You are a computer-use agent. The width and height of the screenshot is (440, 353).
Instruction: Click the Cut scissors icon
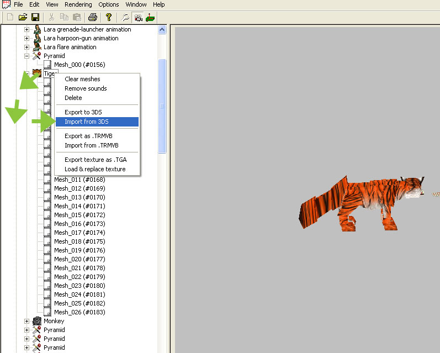(x=51, y=18)
